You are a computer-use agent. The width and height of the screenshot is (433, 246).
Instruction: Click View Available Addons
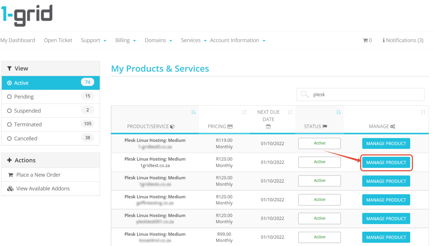(43, 189)
